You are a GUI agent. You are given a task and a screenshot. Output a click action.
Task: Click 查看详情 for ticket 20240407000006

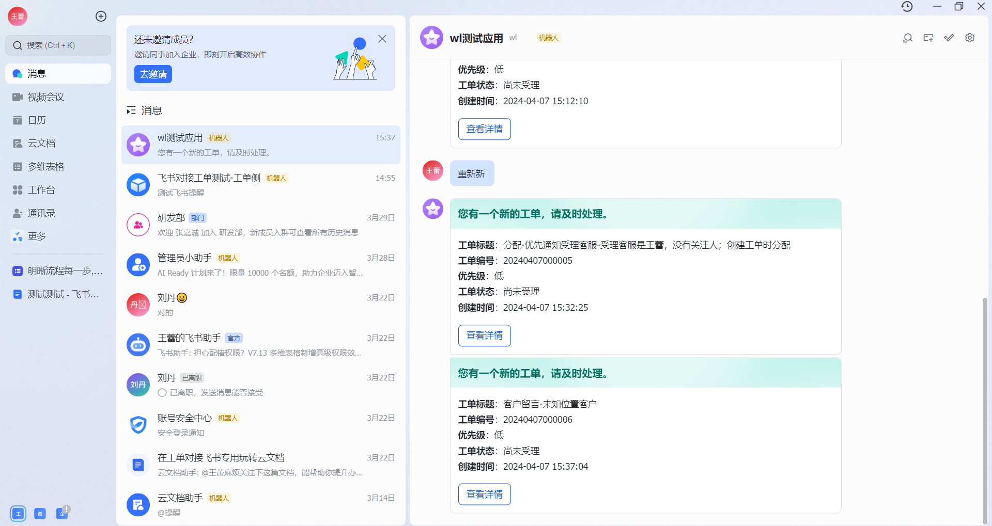485,495
